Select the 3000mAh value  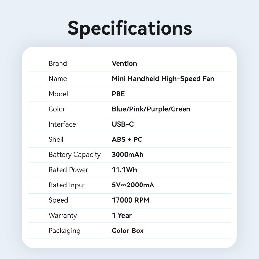coord(128,155)
